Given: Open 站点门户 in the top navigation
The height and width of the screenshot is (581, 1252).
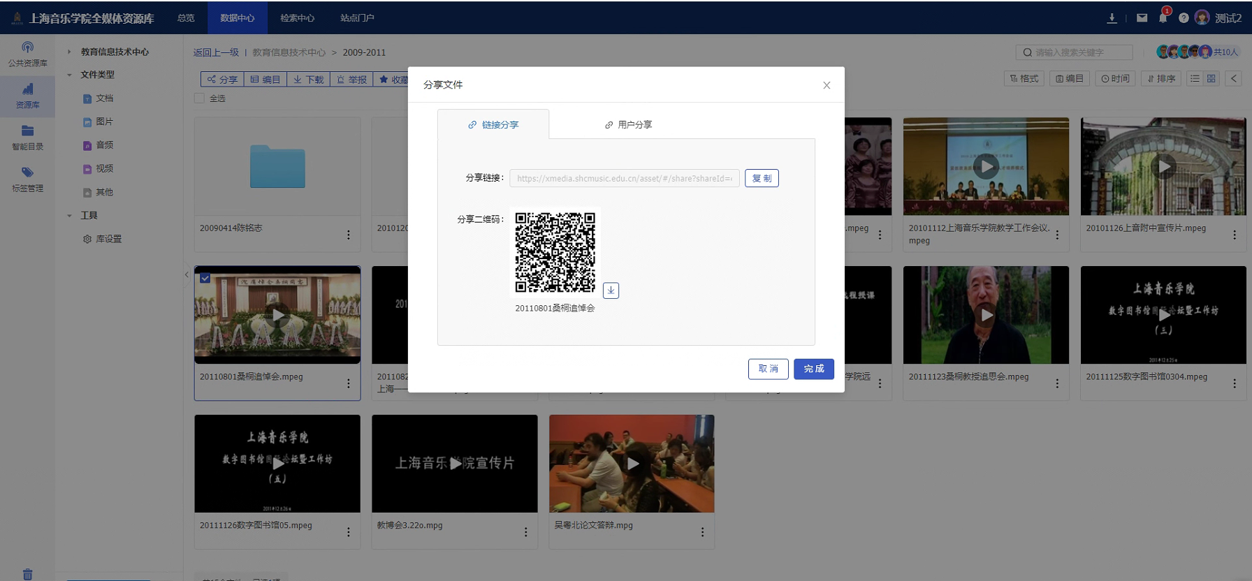Looking at the screenshot, I should point(357,18).
